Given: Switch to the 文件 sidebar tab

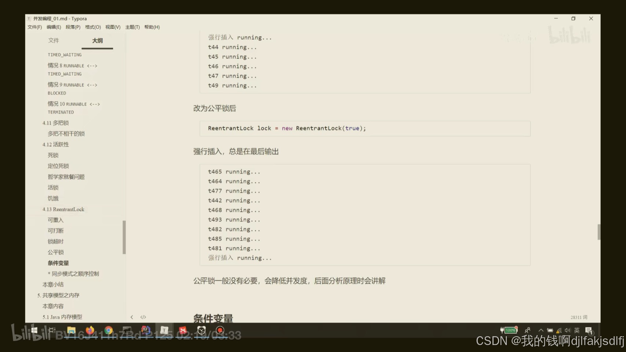Looking at the screenshot, I should coord(54,40).
